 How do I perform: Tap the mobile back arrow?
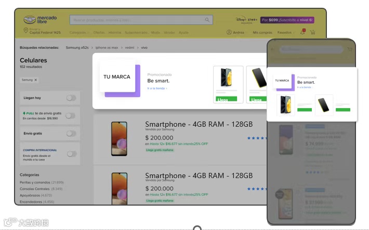tap(273, 49)
